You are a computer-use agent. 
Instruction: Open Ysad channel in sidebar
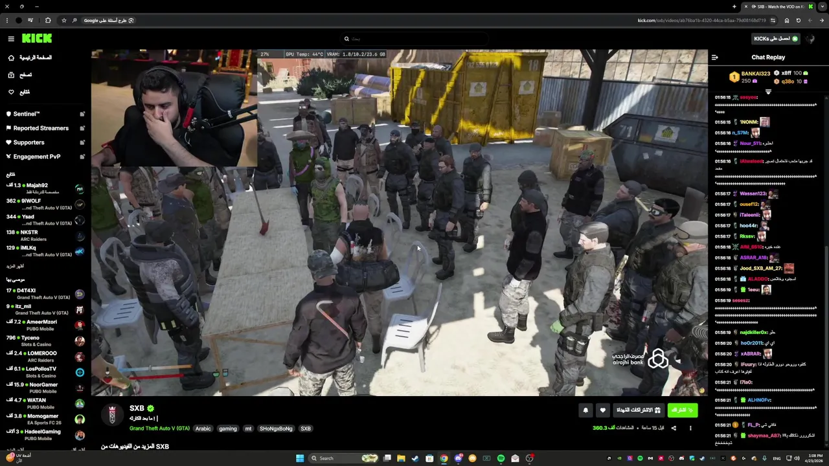tap(45, 219)
